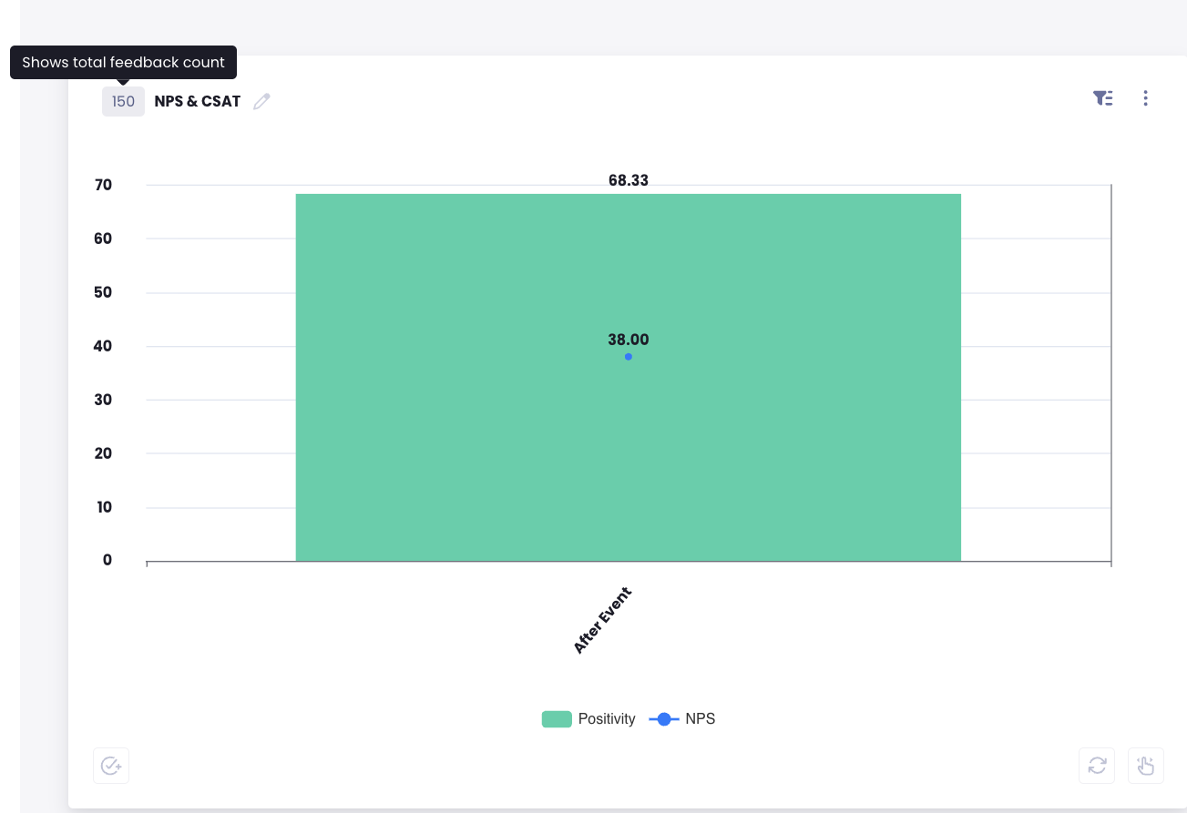This screenshot has width=1187, height=813.
Task: Click the 'Shows total feedback count' tooltip
Action: pyautogui.click(x=123, y=63)
